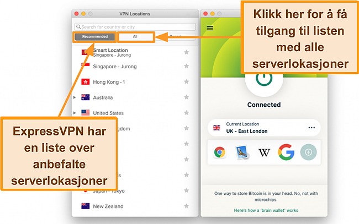Screen dimensions: 359x224
Task: Favorite Australia with its star
Action: pos(186,97)
